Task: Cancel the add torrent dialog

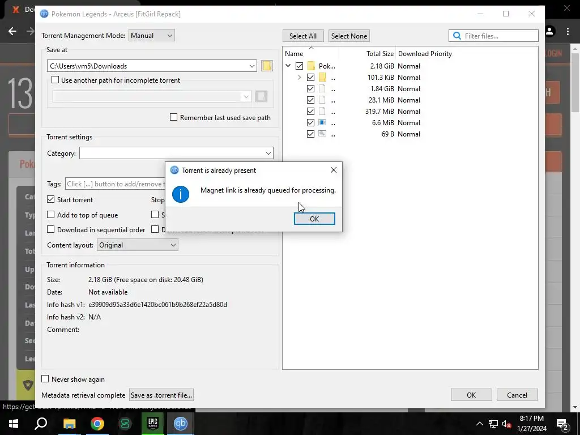Action: pos(517,395)
